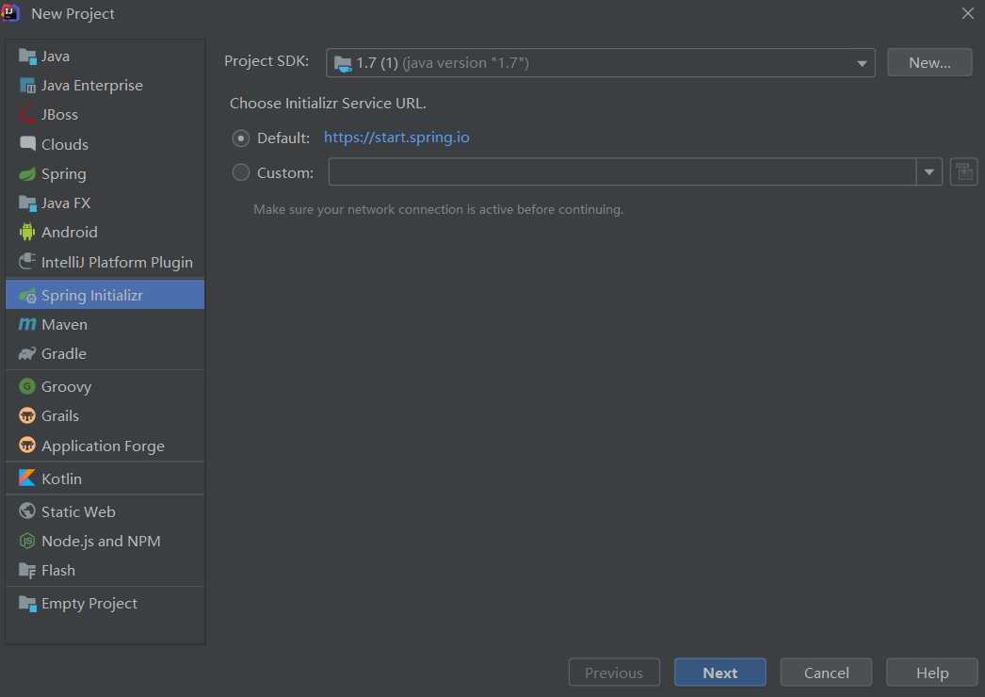Select the "Static Web" list entry
Viewport: 985px width, 697px height.
coord(105,511)
